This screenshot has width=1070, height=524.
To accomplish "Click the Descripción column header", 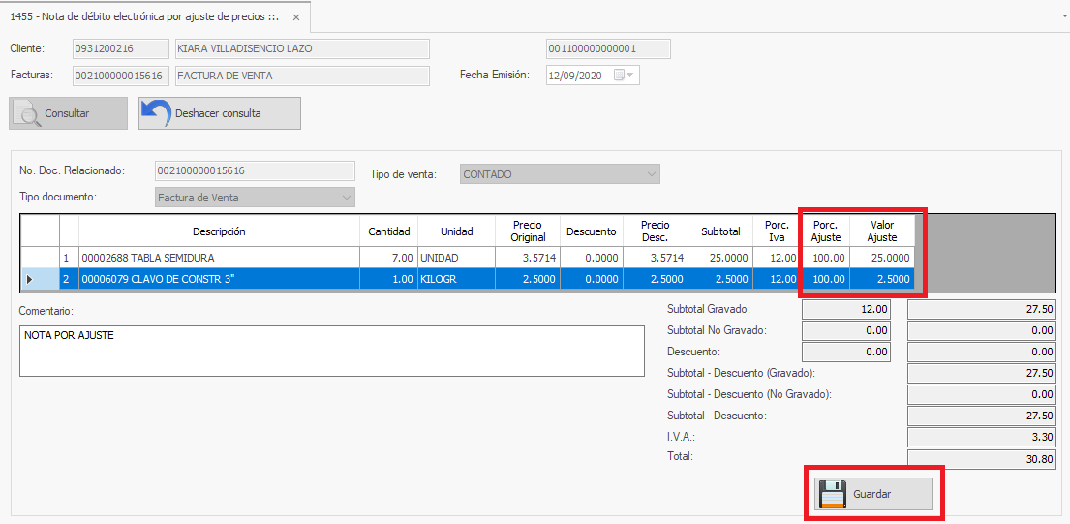I will pos(219,231).
